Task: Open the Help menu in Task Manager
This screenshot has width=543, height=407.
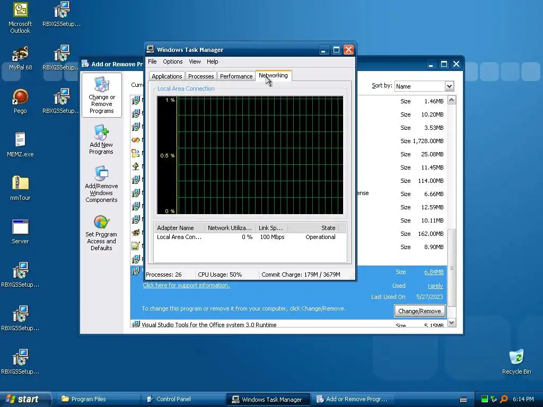Action: (212, 61)
